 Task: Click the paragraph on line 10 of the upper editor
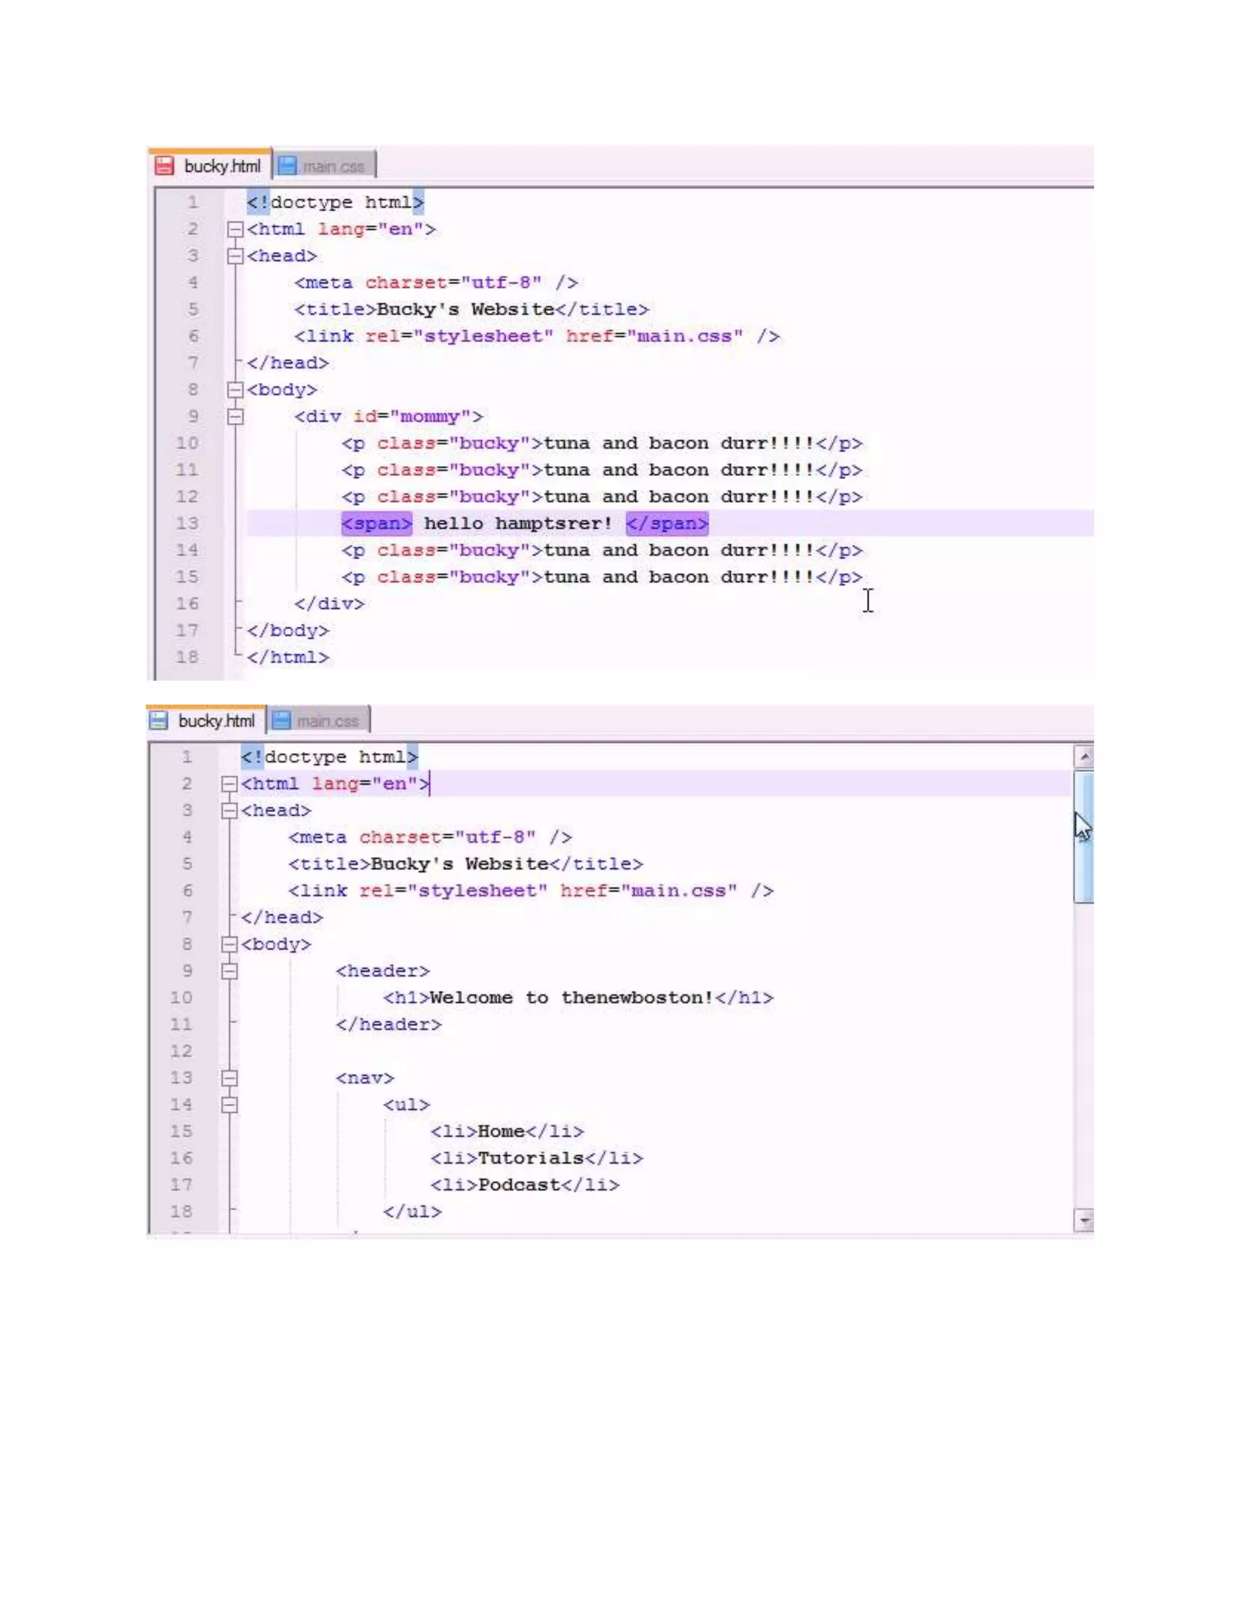[602, 444]
